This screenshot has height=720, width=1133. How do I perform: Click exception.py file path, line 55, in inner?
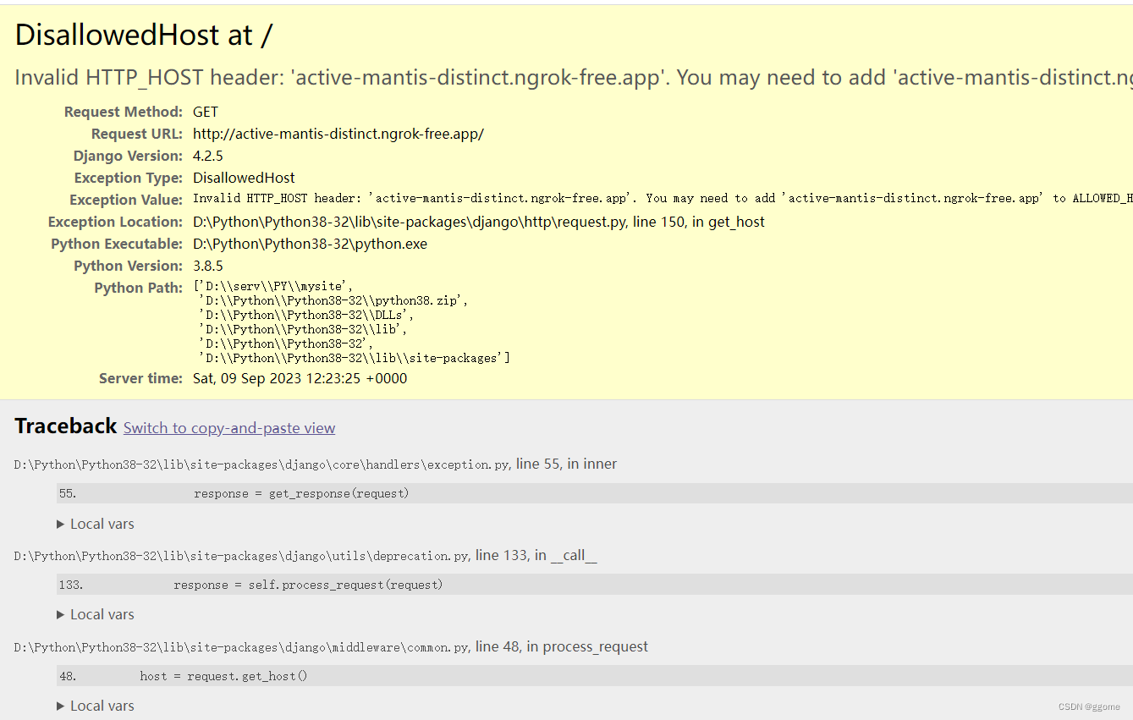pos(316,464)
